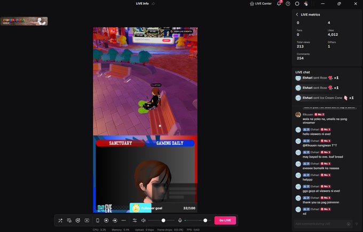
Task: Mute the microphone icon
Action: click(180, 220)
